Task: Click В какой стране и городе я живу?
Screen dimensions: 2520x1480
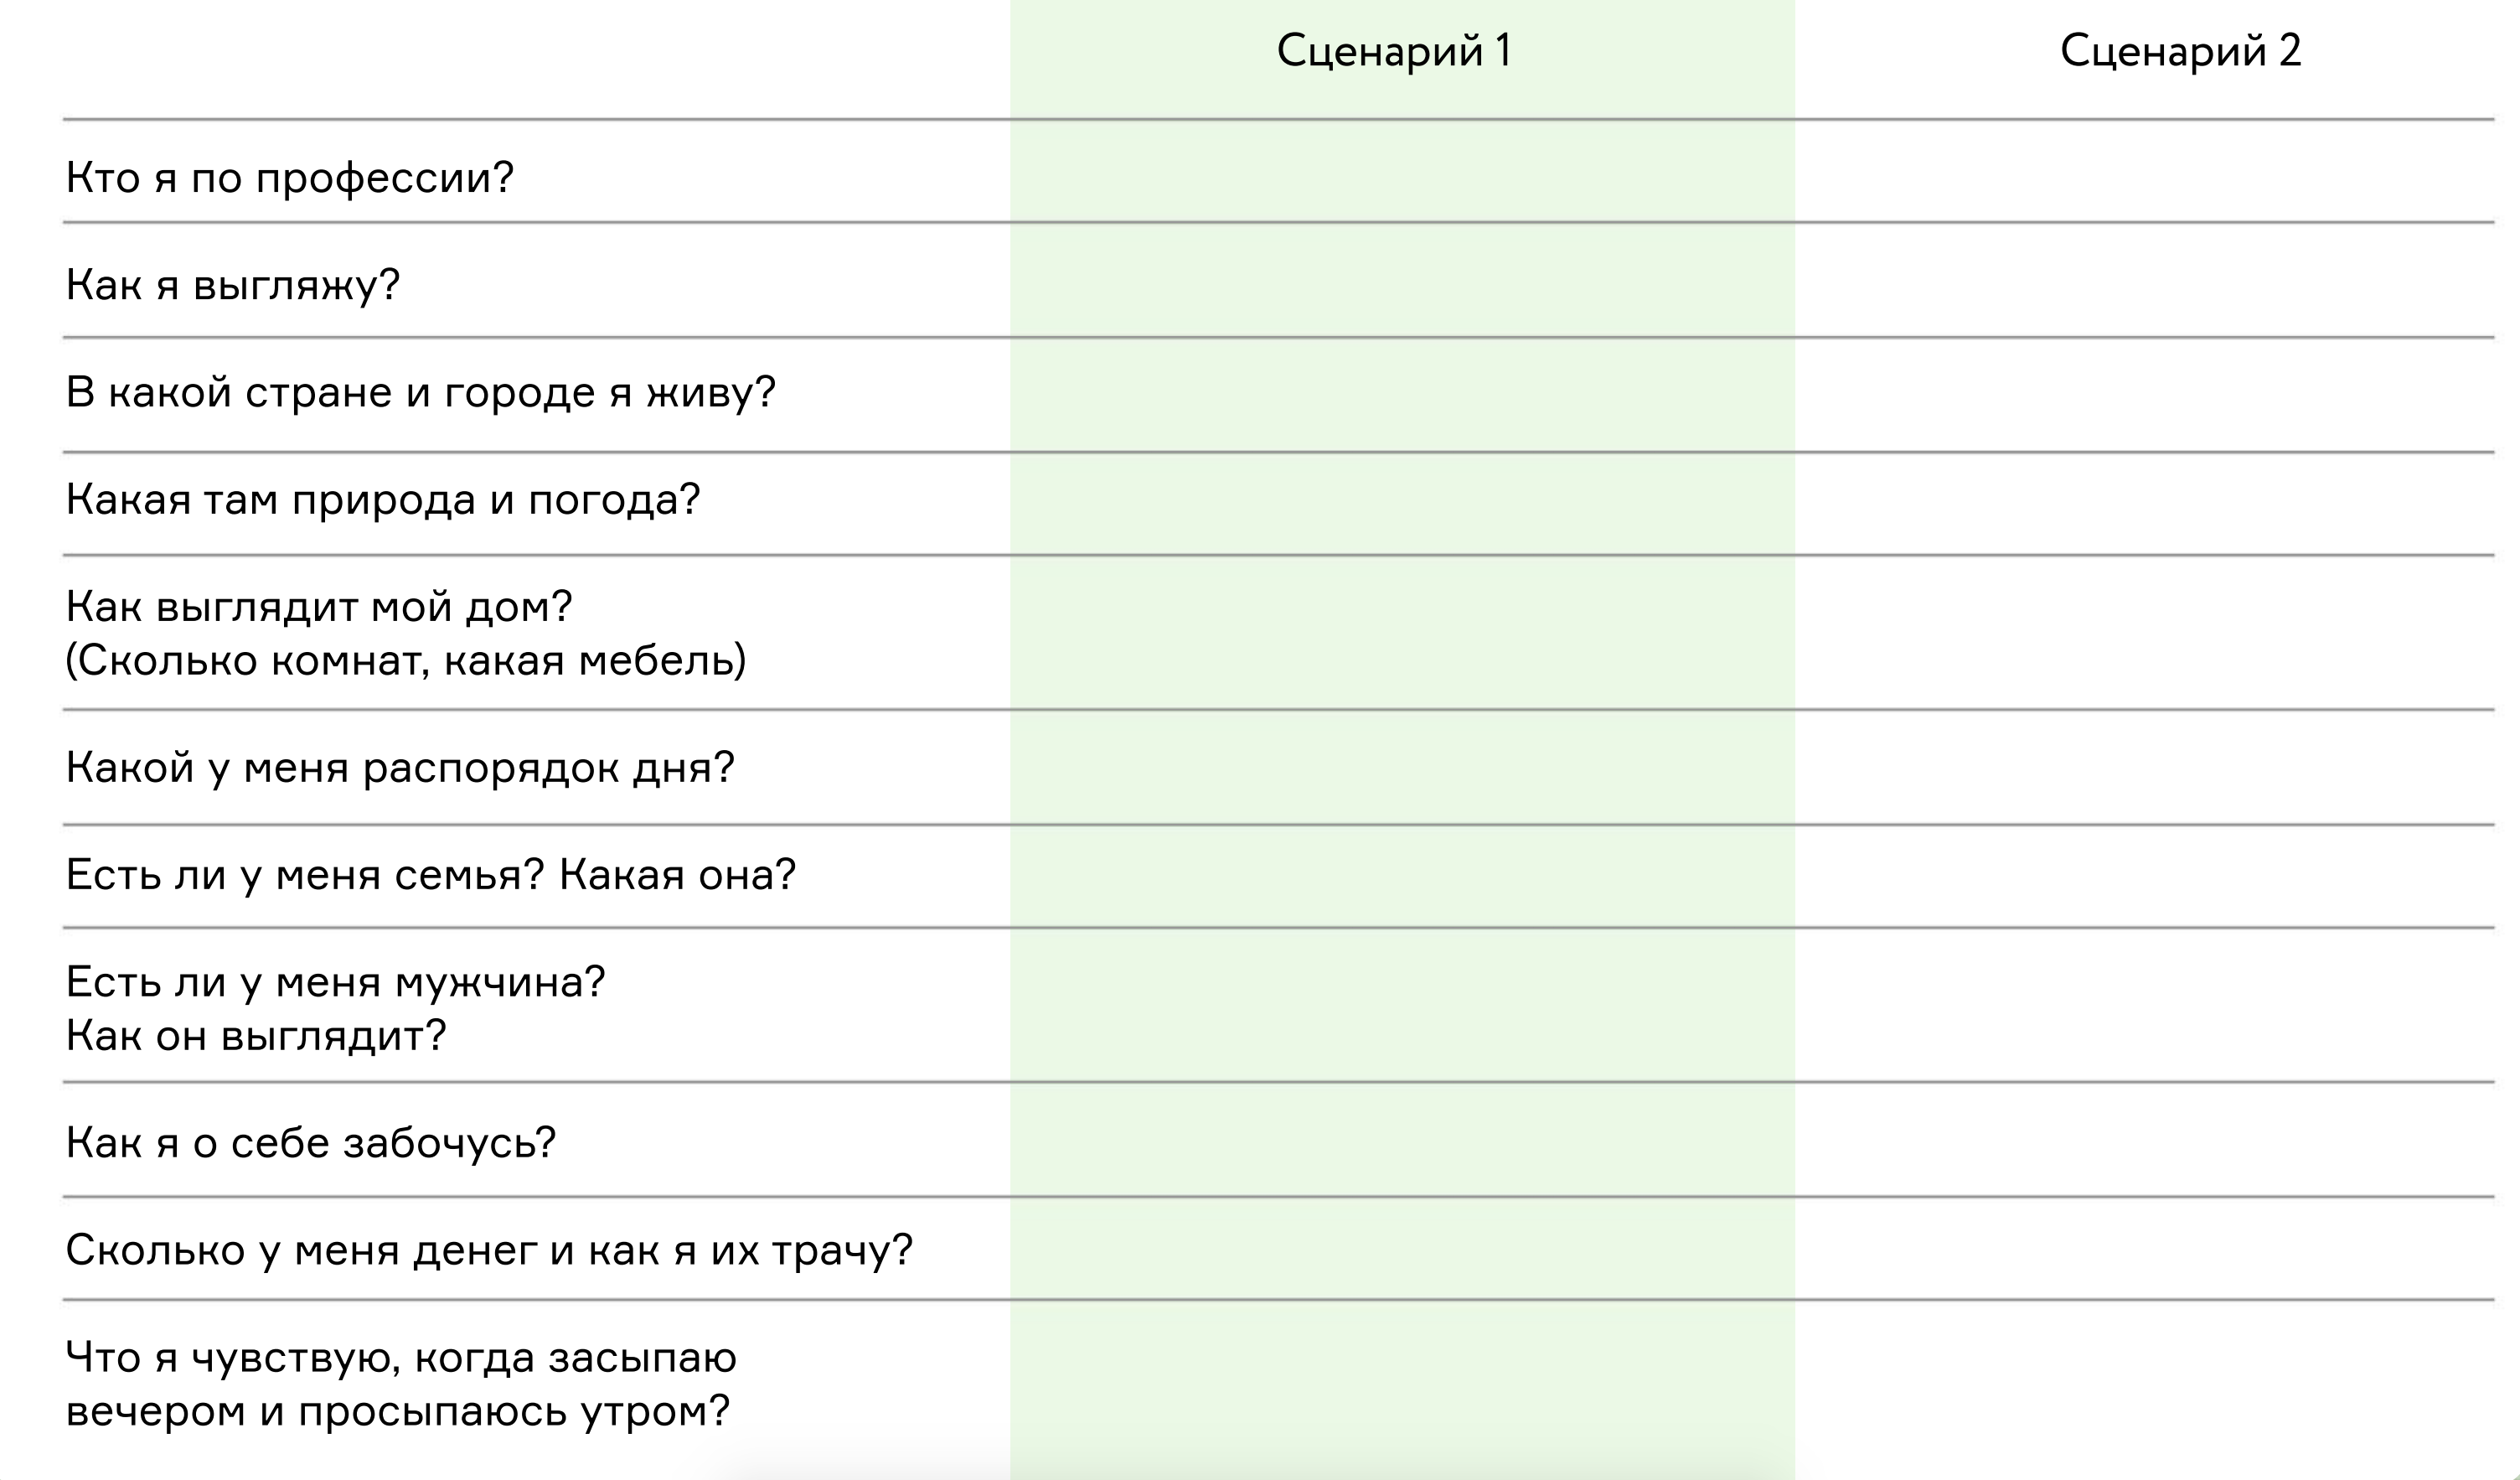Action: [420, 392]
